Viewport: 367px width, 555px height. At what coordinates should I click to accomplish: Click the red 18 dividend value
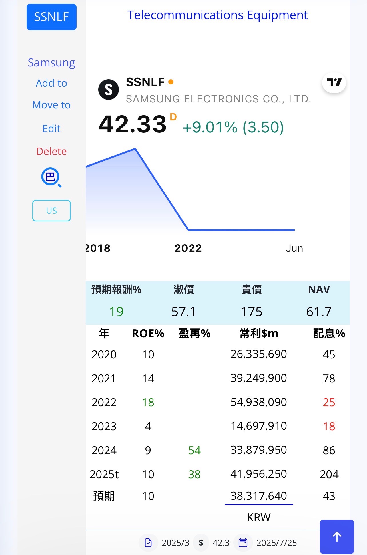point(329,427)
